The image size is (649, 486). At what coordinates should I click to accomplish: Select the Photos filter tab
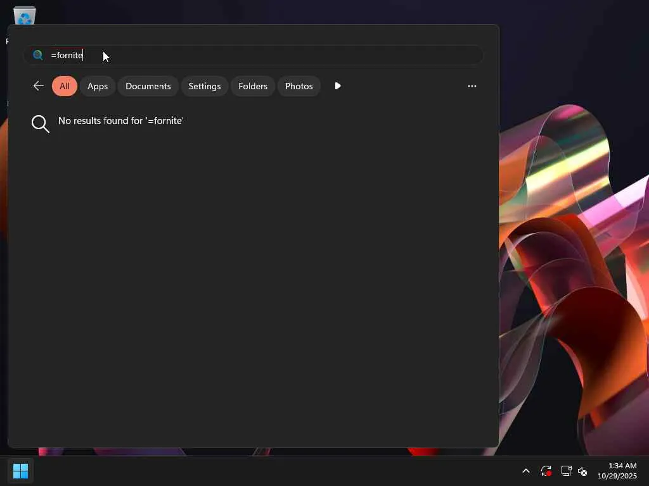tap(299, 86)
